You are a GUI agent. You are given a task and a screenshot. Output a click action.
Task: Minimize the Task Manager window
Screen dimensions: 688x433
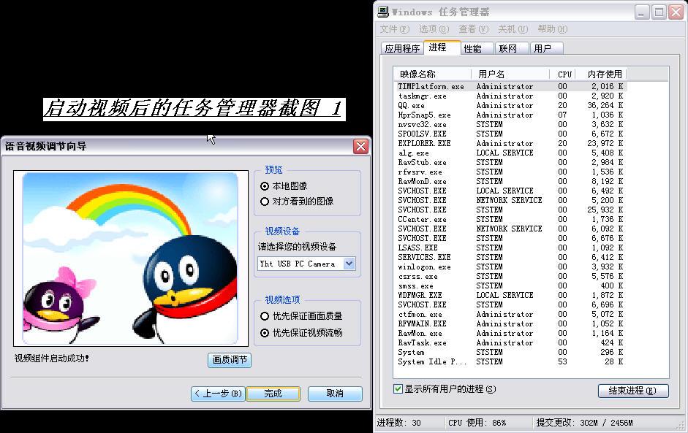click(642, 12)
